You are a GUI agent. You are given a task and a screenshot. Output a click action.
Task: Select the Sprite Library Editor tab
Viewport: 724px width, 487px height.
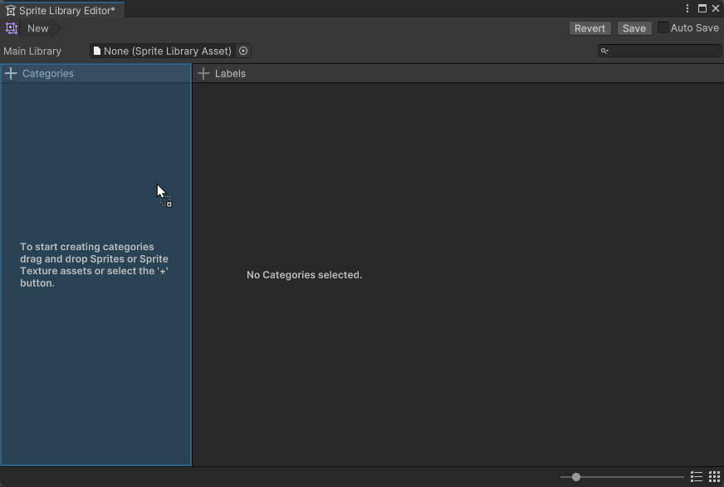pyautogui.click(x=62, y=11)
